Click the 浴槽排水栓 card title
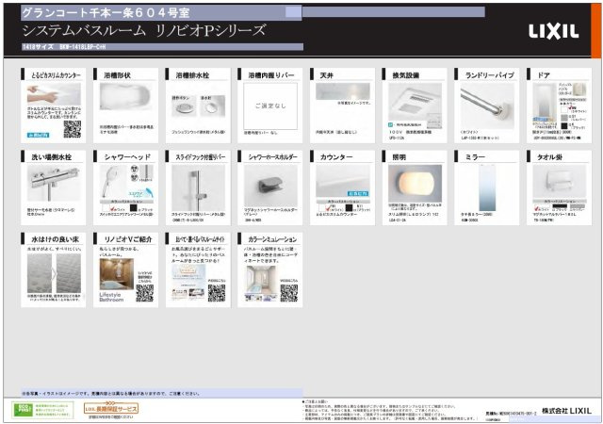Image resolution: width=603 pixels, height=424 pixels. point(192,75)
